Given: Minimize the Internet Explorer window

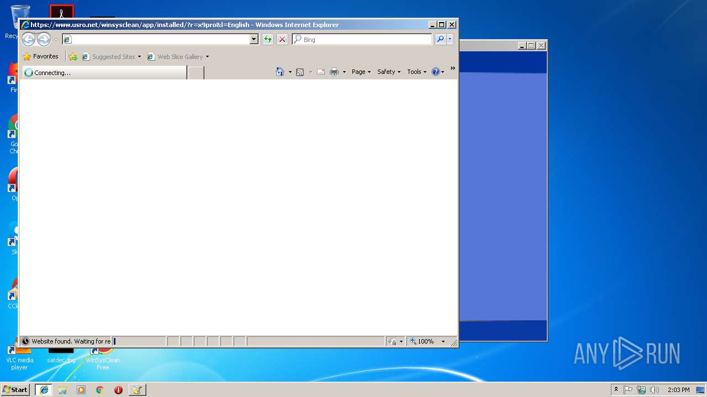Looking at the screenshot, I should pos(432,25).
